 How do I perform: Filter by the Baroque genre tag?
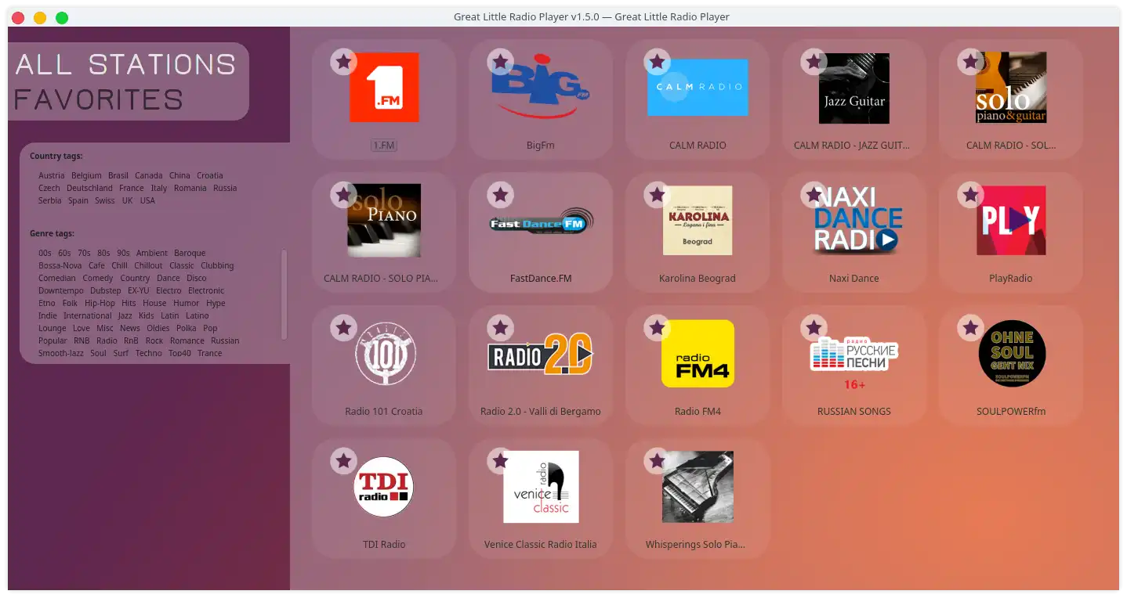190,253
